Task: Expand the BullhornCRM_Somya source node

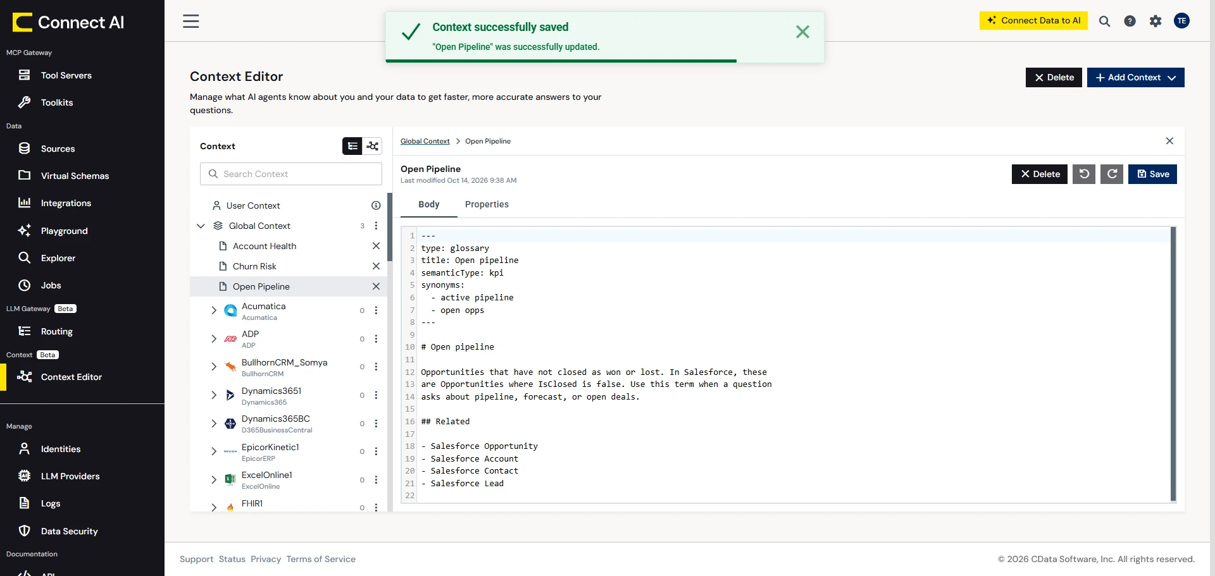Action: point(214,367)
